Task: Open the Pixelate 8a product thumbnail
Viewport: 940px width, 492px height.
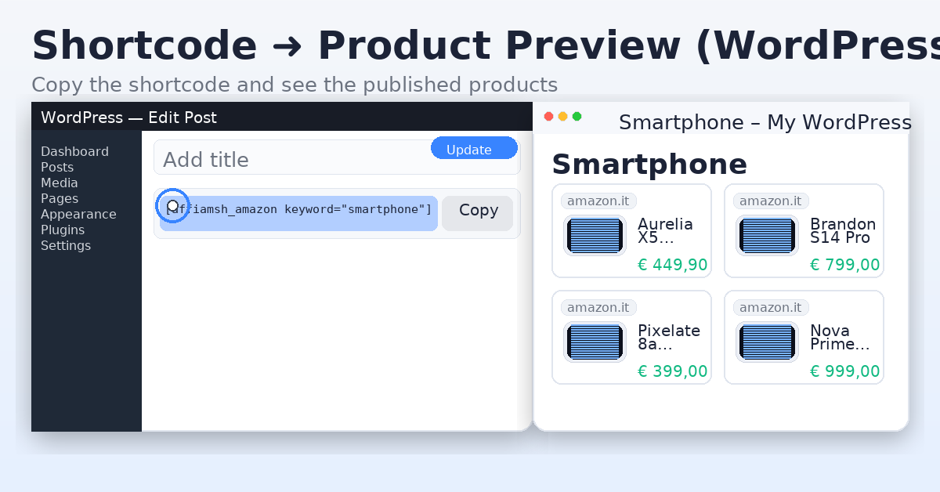Action: [x=595, y=342]
